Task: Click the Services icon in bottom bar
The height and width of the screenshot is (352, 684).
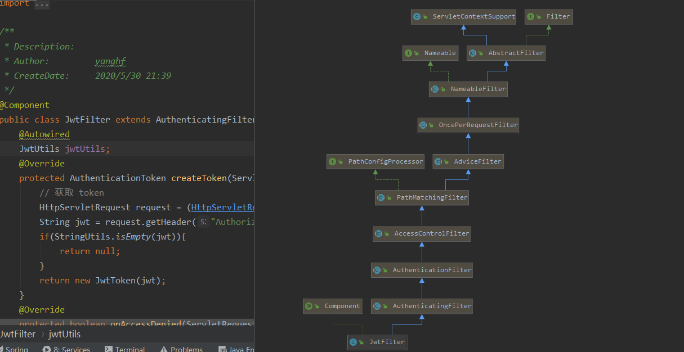Action: coord(47,349)
